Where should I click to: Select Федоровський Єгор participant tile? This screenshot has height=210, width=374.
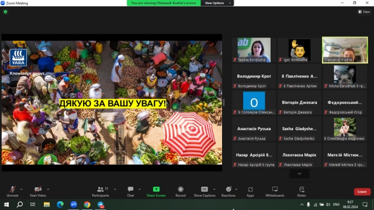[345, 103]
